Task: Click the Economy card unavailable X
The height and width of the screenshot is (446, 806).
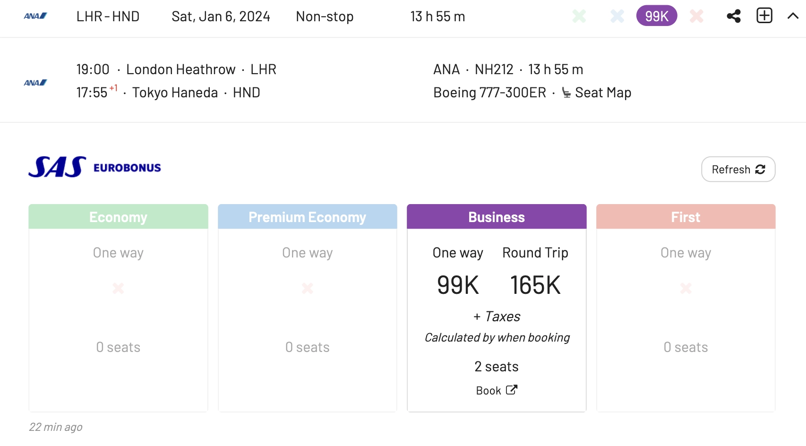Action: pyautogui.click(x=118, y=288)
